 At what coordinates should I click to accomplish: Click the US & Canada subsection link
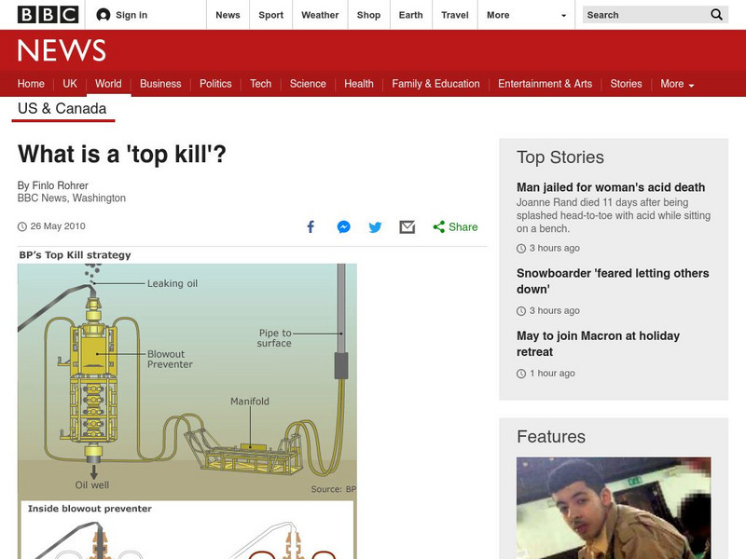pos(62,108)
